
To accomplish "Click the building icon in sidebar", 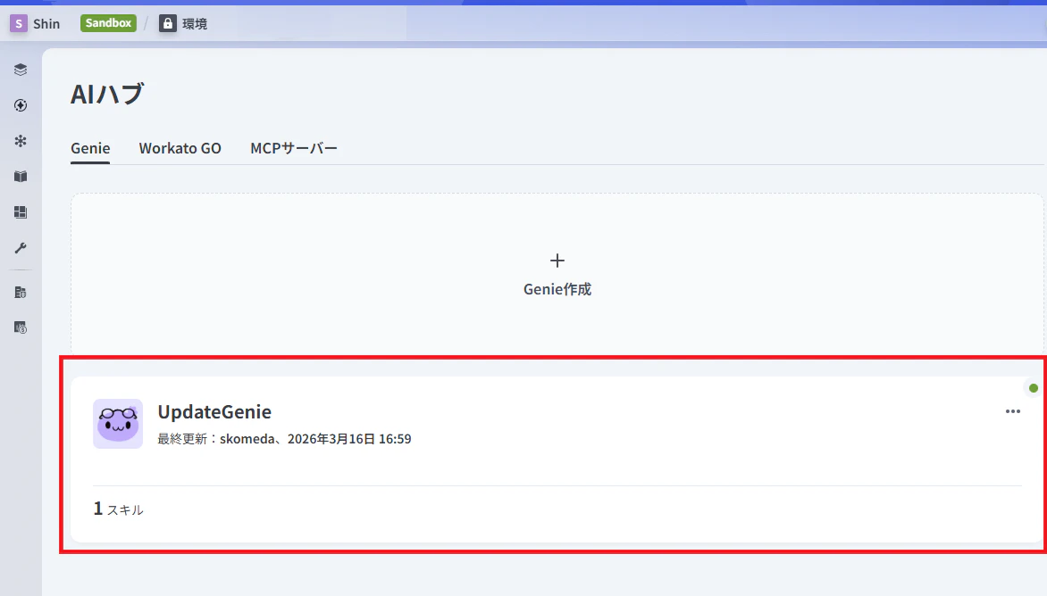I will pyautogui.click(x=20, y=292).
